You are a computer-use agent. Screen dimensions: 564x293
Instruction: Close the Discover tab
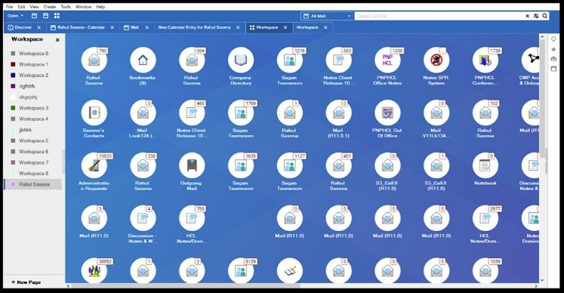coord(39,27)
